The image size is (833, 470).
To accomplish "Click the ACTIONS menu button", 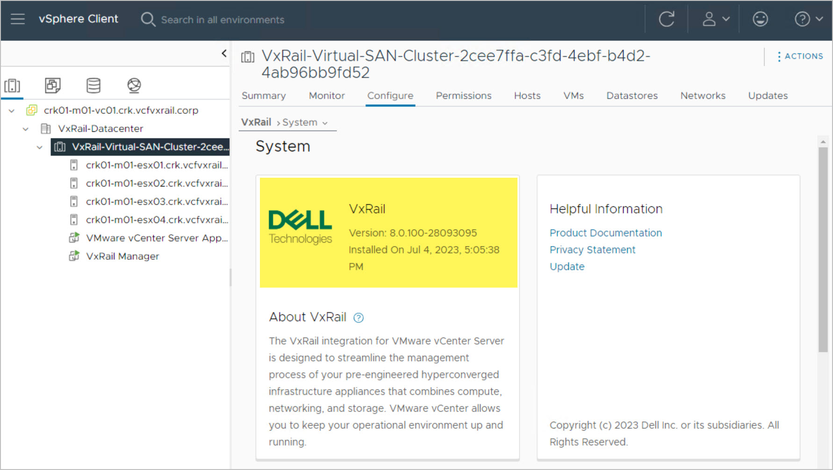I will [799, 56].
